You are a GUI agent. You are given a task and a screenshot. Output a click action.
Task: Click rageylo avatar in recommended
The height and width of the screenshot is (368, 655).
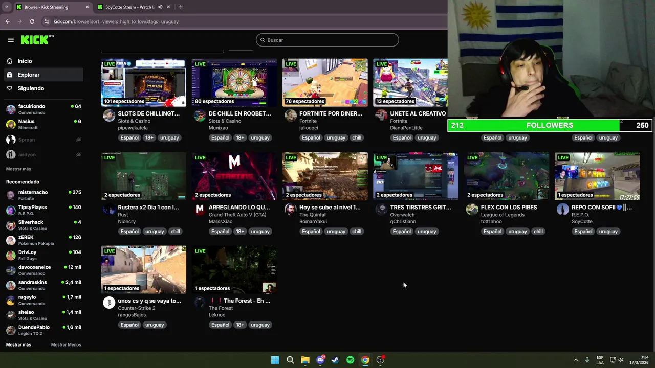coord(11,300)
